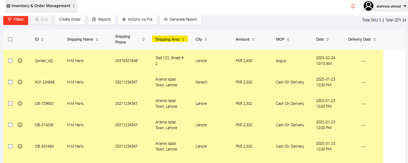Click info icon for order OB-501484
The image size is (408, 163).
[x=20, y=146]
